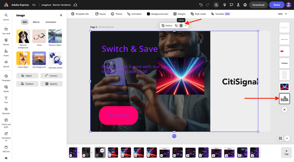
Task: Open the comments icon
Action: [231, 5]
